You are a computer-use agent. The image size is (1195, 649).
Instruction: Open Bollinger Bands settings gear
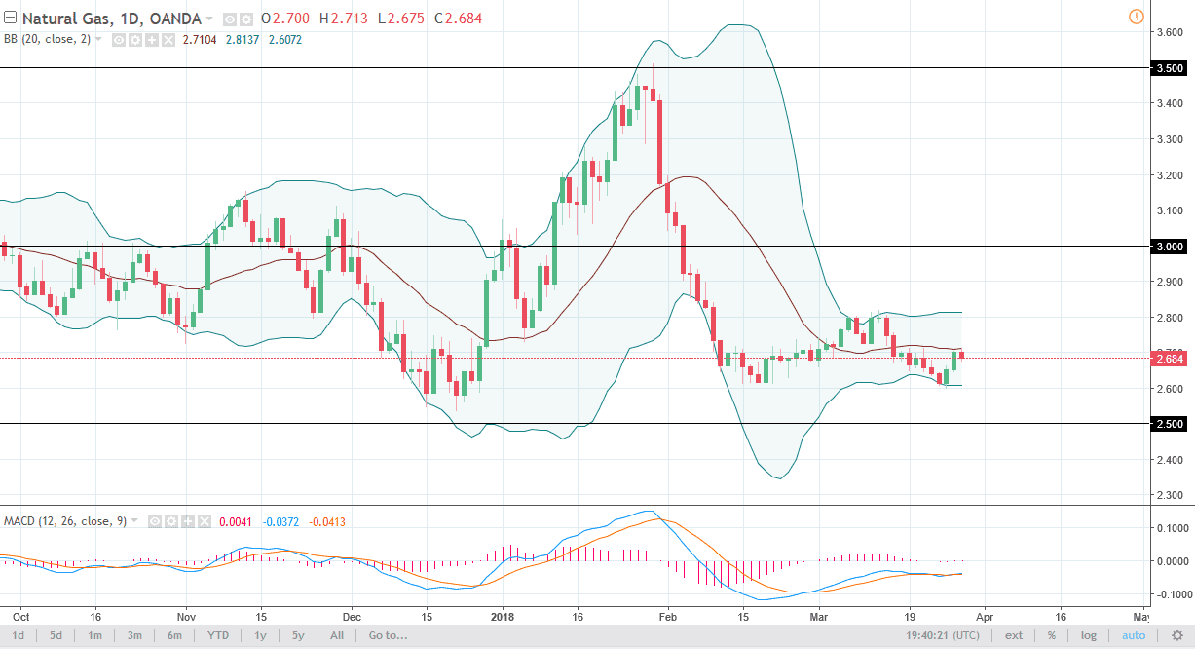click(x=133, y=40)
